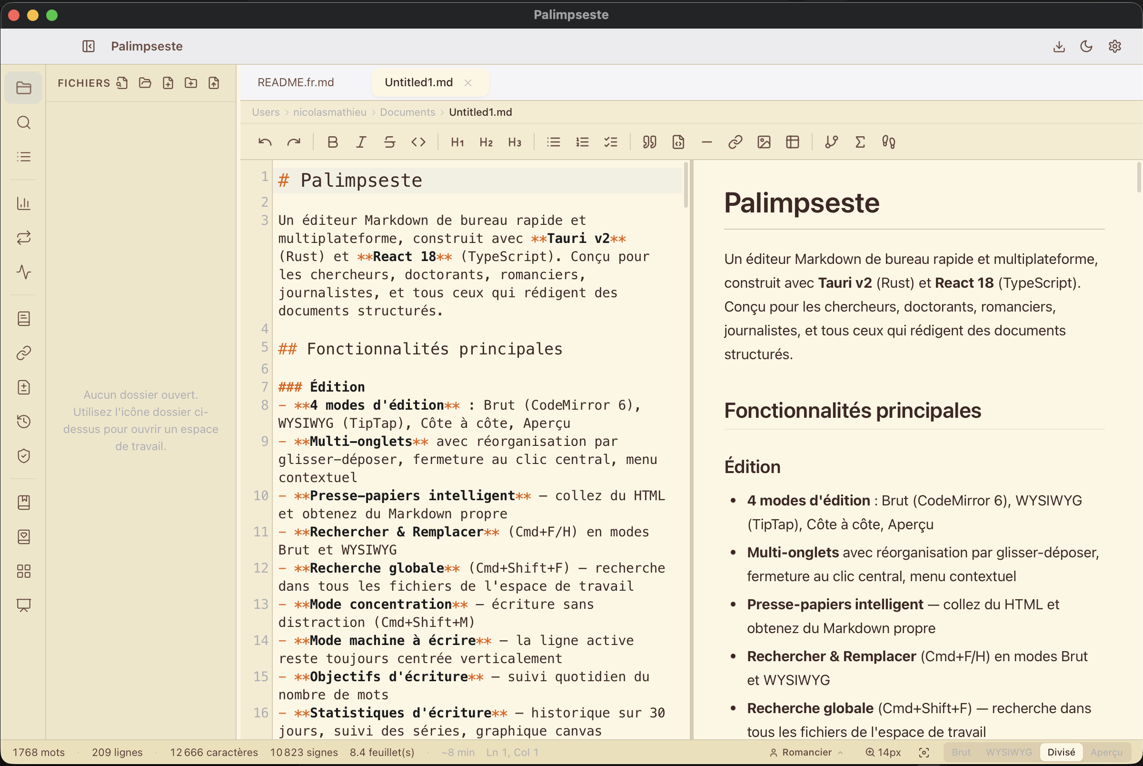Click the link icon in the left rail

coord(23,353)
